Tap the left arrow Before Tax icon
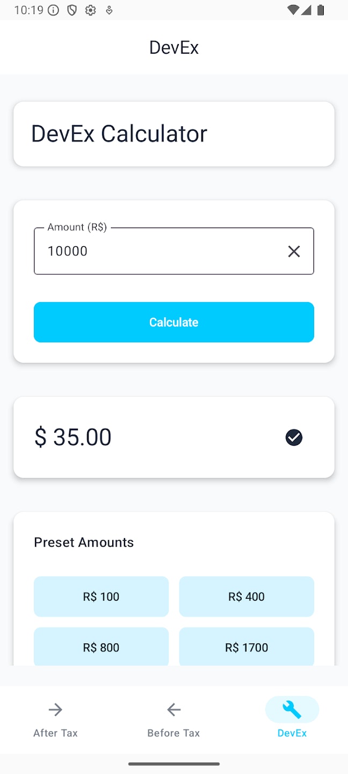This screenshot has width=348, height=774. pos(173,710)
